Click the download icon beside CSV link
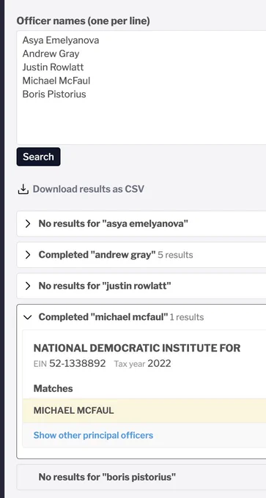 click(23, 189)
